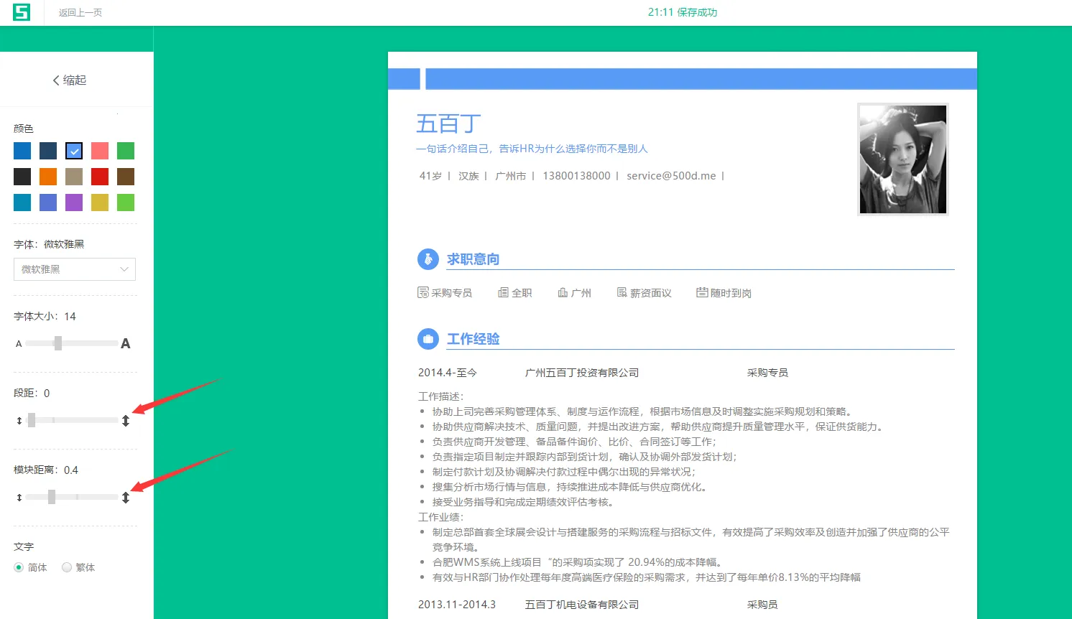1072x619 pixels.
Task: Click the 模块距离 module spacing slider handle
Action: pos(52,497)
